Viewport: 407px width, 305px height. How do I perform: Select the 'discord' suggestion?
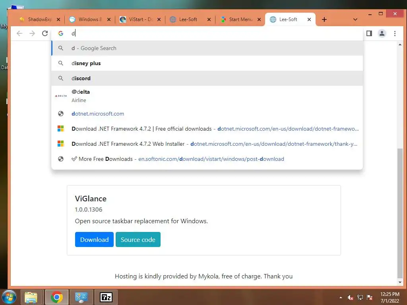207,78
